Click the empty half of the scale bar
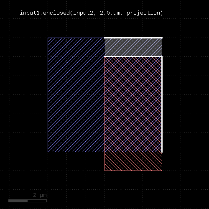The image size is (209, 209). click(x=37, y=201)
